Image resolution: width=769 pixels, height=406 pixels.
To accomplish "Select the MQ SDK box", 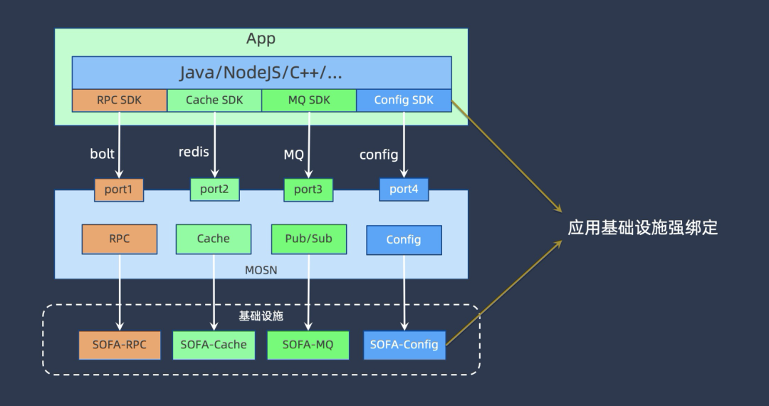I will point(309,100).
